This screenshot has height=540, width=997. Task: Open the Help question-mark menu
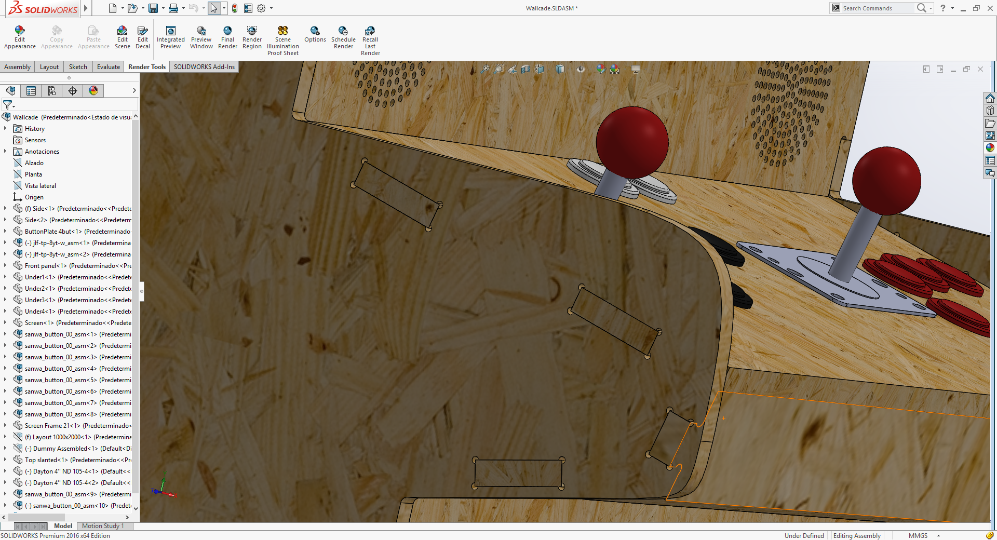[943, 8]
